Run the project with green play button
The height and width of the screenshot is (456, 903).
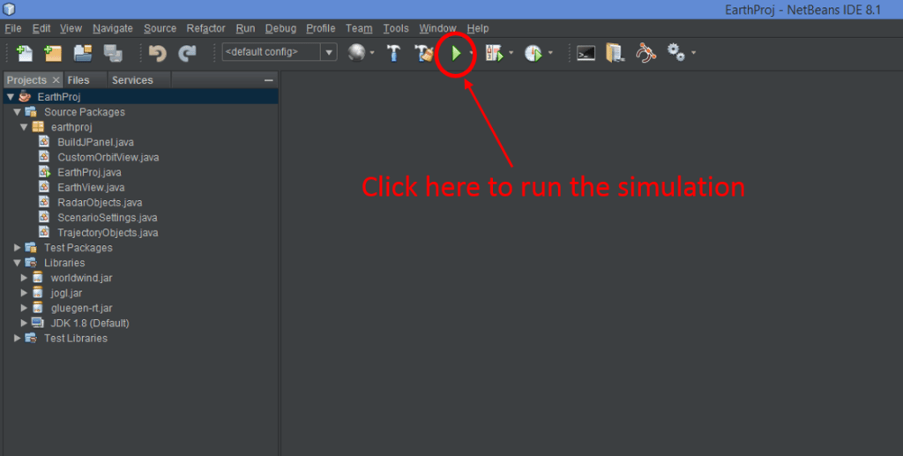[x=456, y=53]
